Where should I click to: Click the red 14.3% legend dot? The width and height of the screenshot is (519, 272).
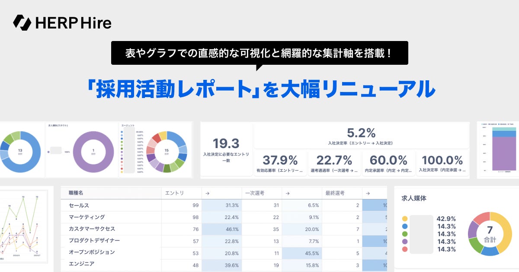[405, 249]
